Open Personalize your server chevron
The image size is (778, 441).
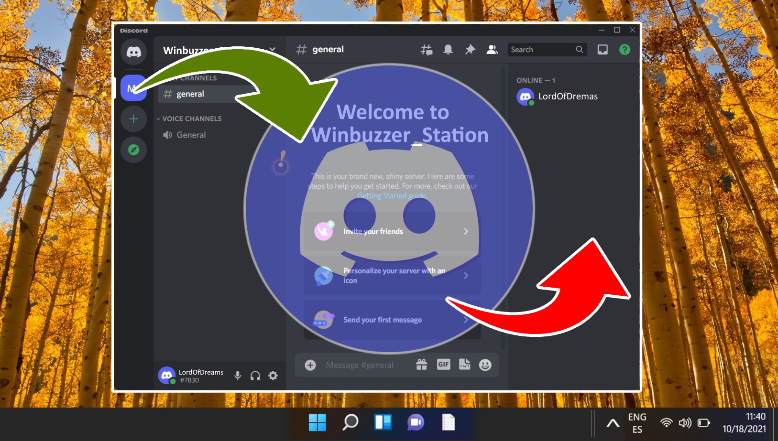coord(466,276)
